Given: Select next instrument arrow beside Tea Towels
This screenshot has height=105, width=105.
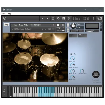Looking at the screenshot, I should [54, 25].
